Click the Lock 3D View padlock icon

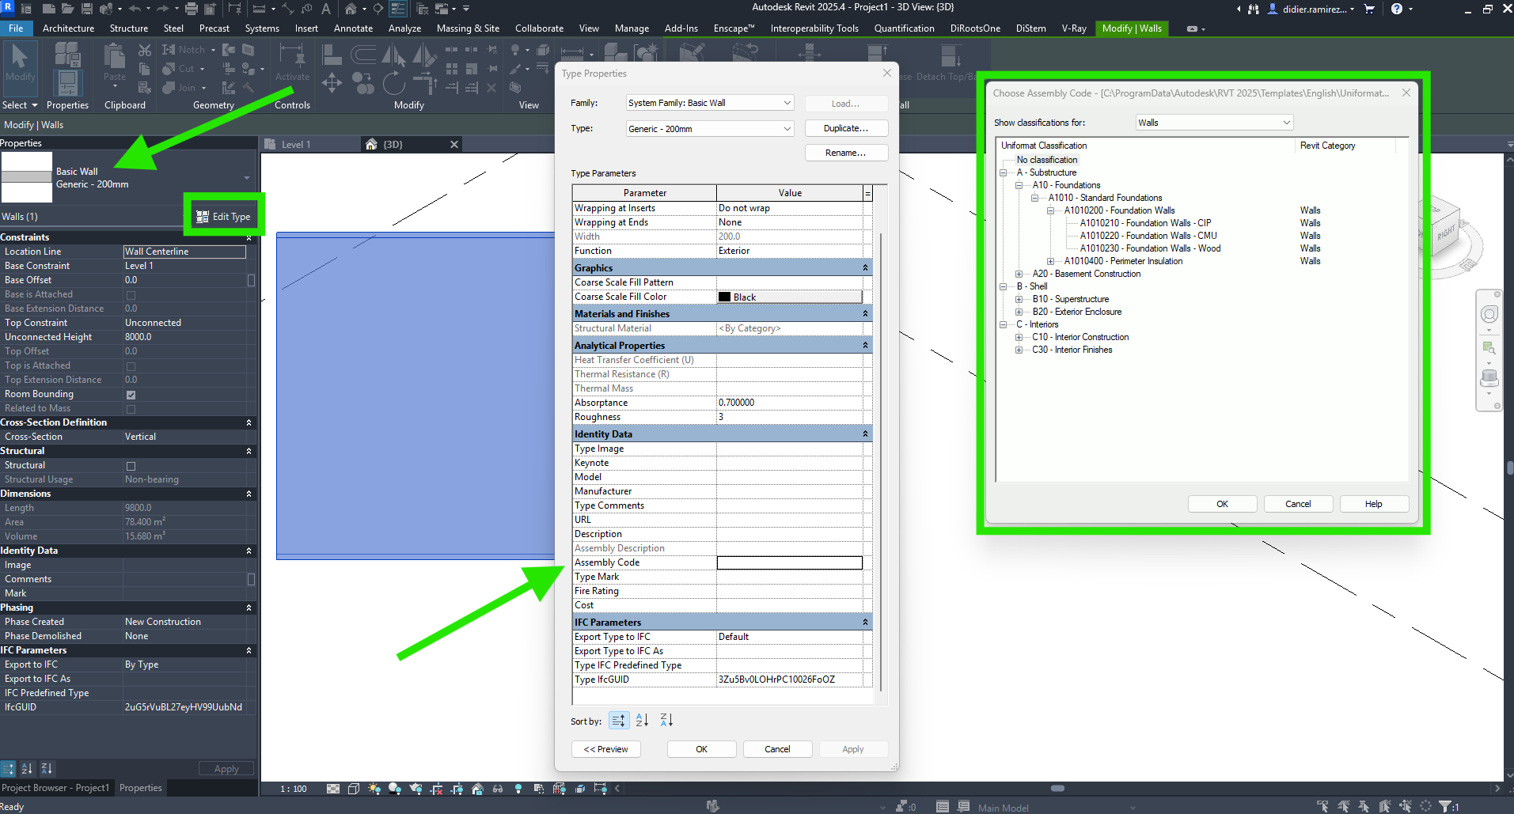[x=478, y=789]
